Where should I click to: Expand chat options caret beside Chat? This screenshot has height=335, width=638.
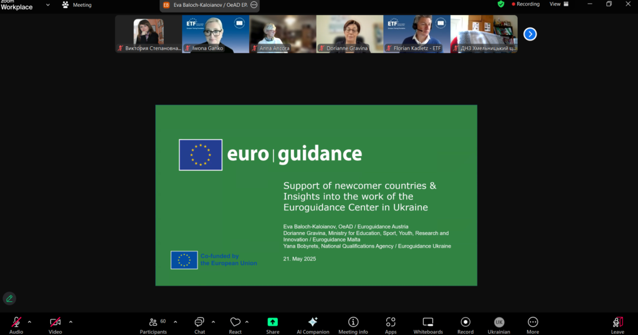(x=213, y=322)
